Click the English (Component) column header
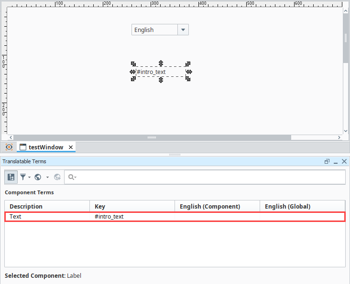Viewport: 350px width, 284px height. 217,206
